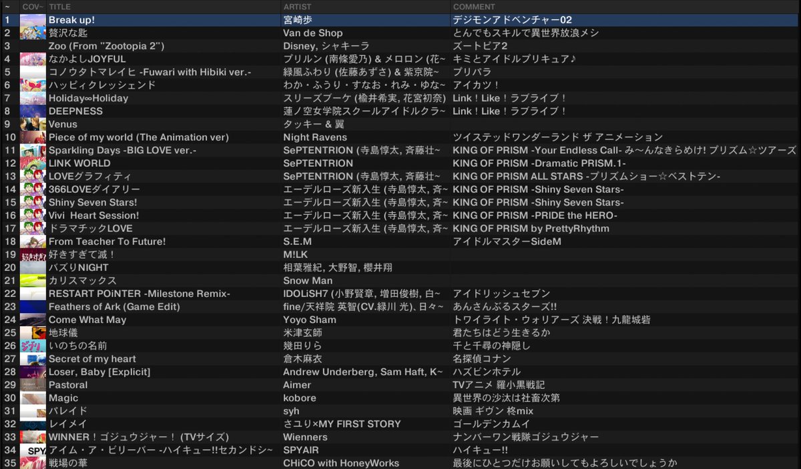
Task: Select RESTART POiNTER -Milestone Remix- track
Action: 140,294
